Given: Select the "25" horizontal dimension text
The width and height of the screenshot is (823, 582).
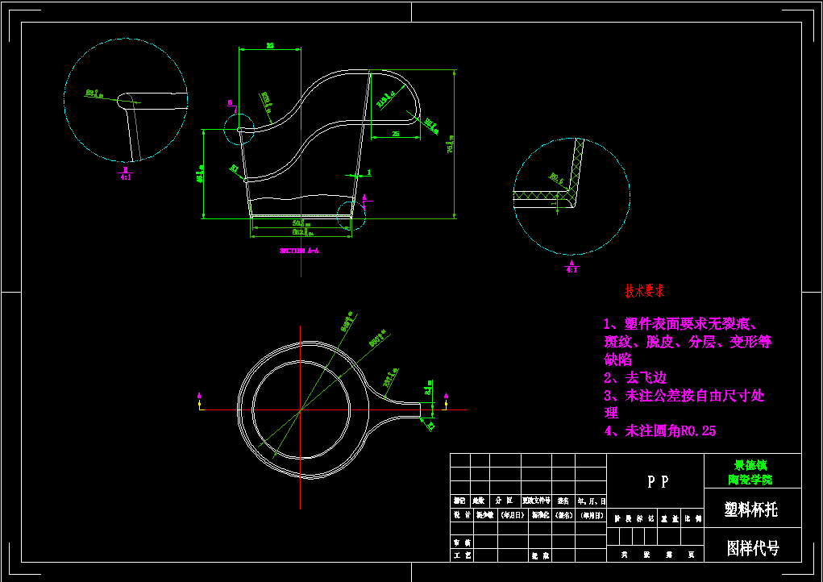Looking at the screenshot, I should pos(396,135).
